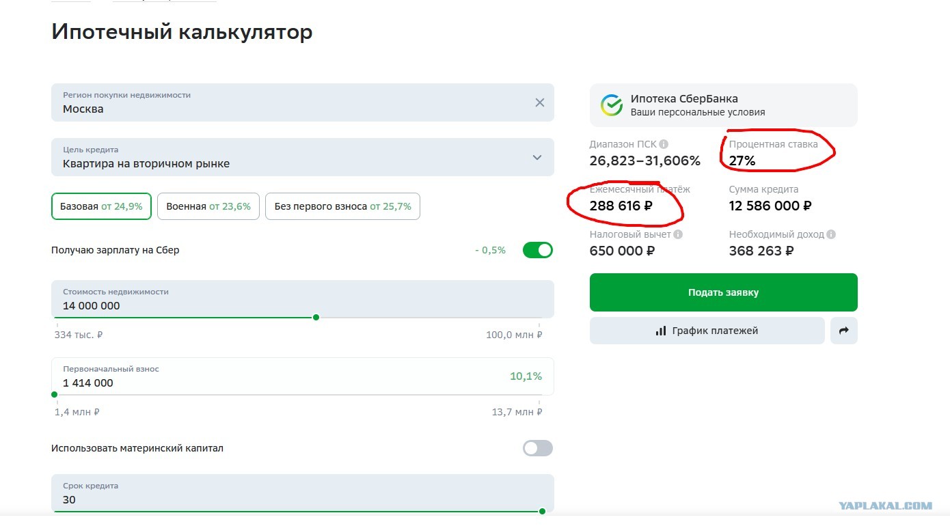Open the Регион покупки недвижимости field
Image resolution: width=950 pixels, height=526 pixels.
pos(303,102)
